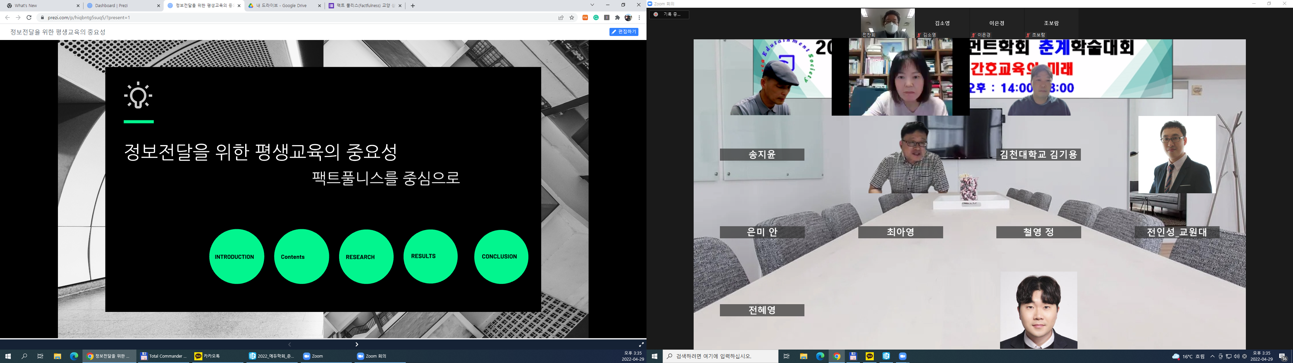The image size is (1293, 363).
Task: Jump to the RESEARCH topic circle
Action: click(366, 257)
